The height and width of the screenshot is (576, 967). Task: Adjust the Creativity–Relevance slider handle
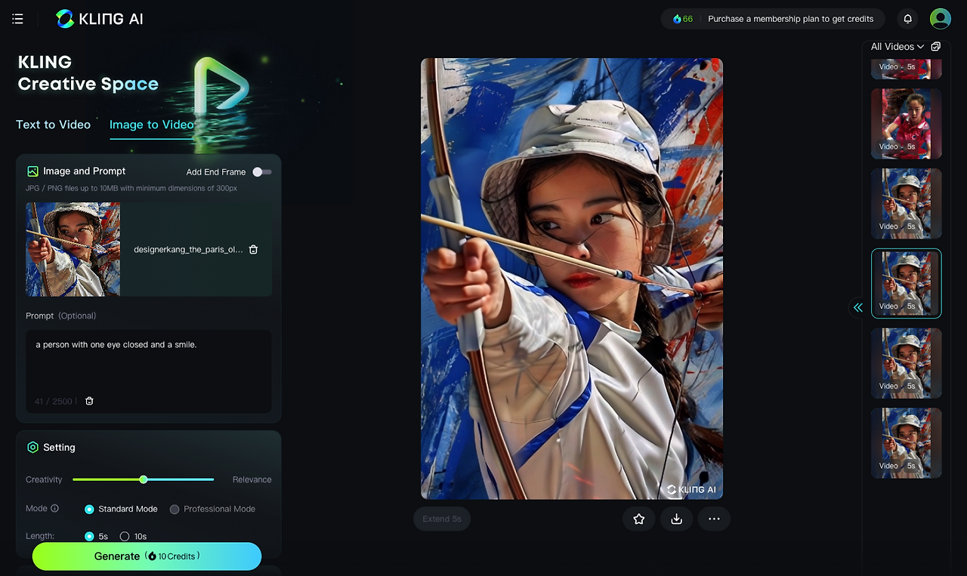point(144,479)
